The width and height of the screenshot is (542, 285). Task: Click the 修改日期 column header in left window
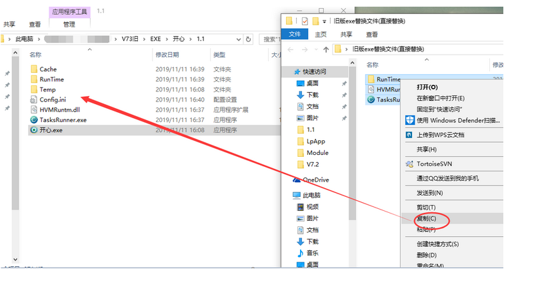tap(167, 55)
